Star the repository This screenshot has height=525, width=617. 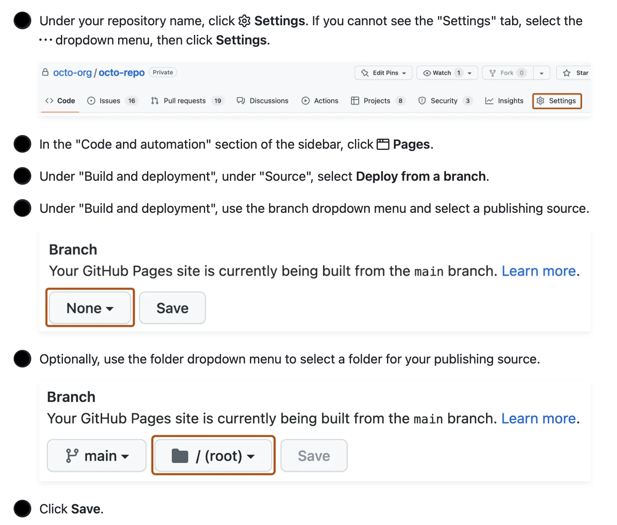click(574, 73)
